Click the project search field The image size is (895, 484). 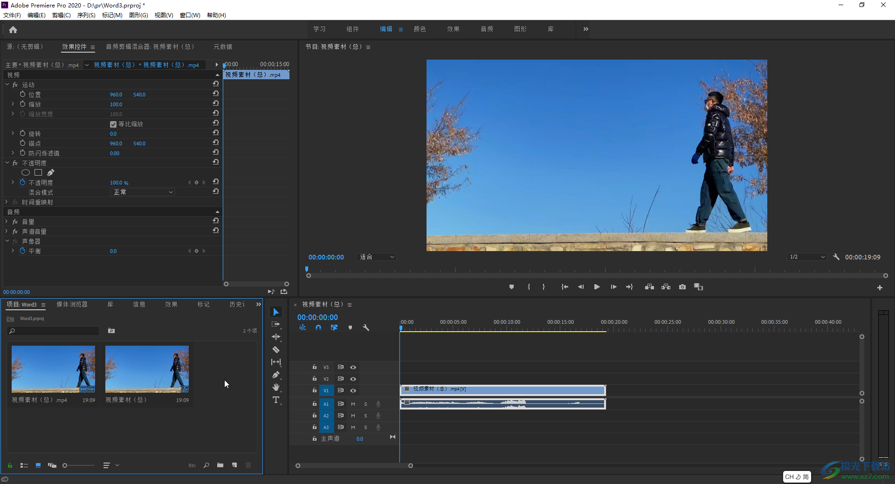(x=54, y=331)
